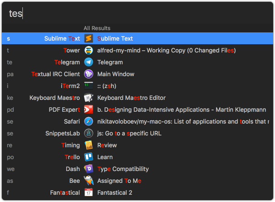Select the Fantastical 2 window

[x=115, y=193]
